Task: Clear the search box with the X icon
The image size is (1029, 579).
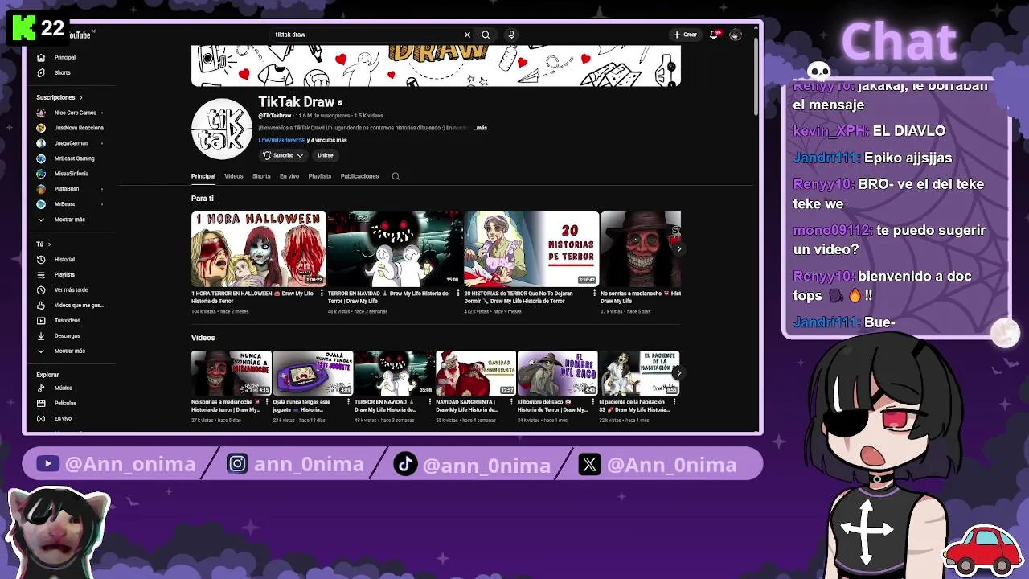Action: click(x=467, y=35)
